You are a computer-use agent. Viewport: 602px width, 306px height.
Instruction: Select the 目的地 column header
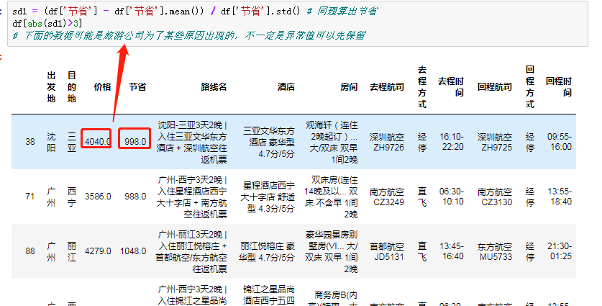pos(72,87)
